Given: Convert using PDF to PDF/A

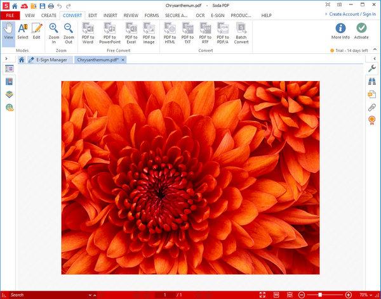Looking at the screenshot, I should [x=223, y=34].
